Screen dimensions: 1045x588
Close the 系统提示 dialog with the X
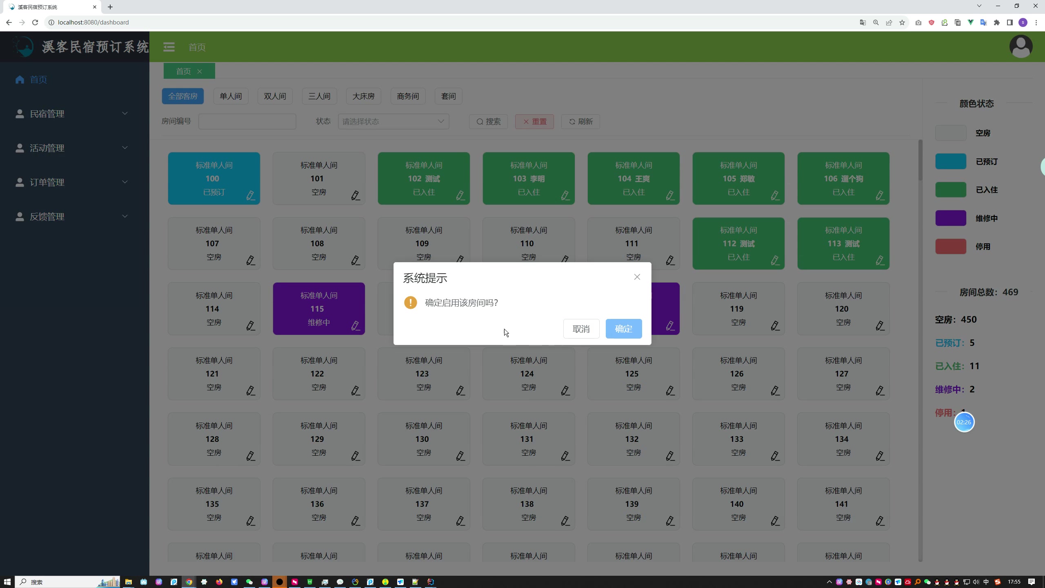click(637, 277)
